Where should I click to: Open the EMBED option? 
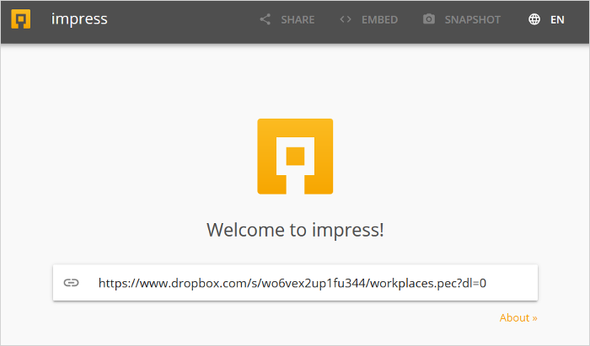coord(379,20)
